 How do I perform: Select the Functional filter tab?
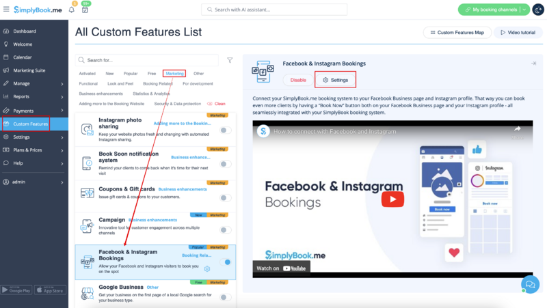tap(88, 83)
